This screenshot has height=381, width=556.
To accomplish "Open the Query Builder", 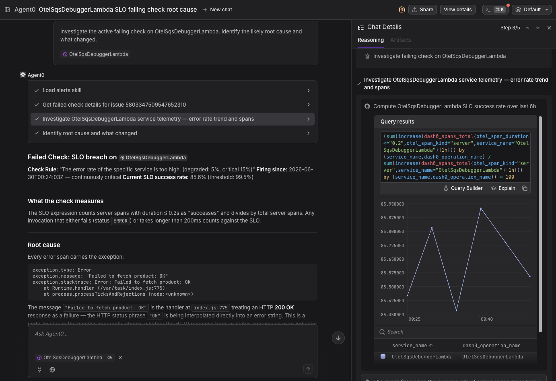I will tap(463, 188).
